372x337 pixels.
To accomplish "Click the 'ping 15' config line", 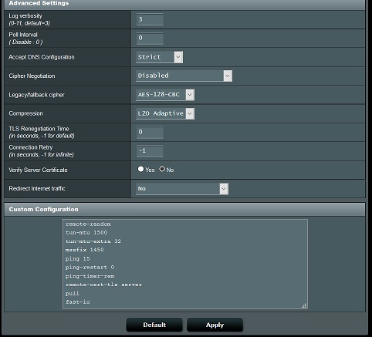I will (77, 258).
